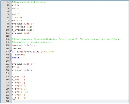Place cursor on empty line 33
129x104 pixels.
70,101
